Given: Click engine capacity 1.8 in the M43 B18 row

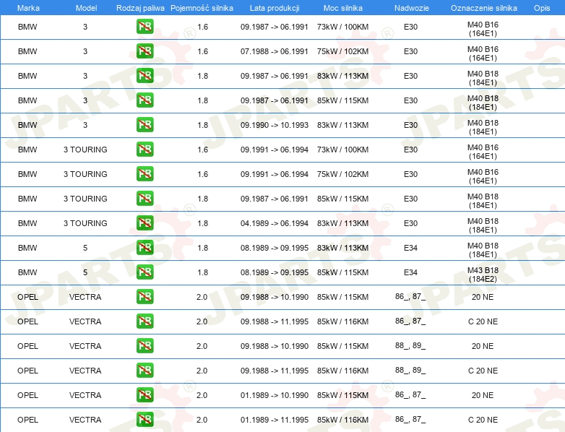Looking at the screenshot, I should tap(202, 272).
